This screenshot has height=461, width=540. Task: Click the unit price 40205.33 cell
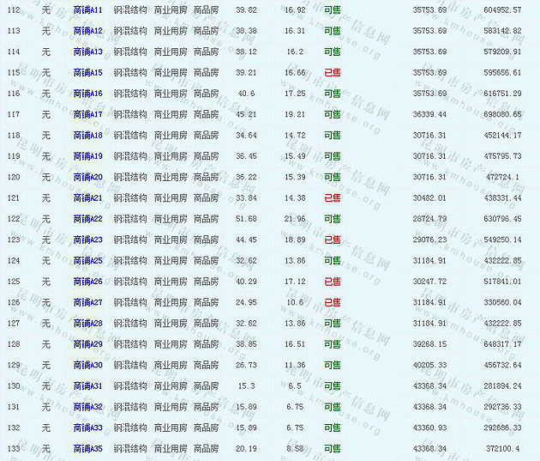pos(429,365)
